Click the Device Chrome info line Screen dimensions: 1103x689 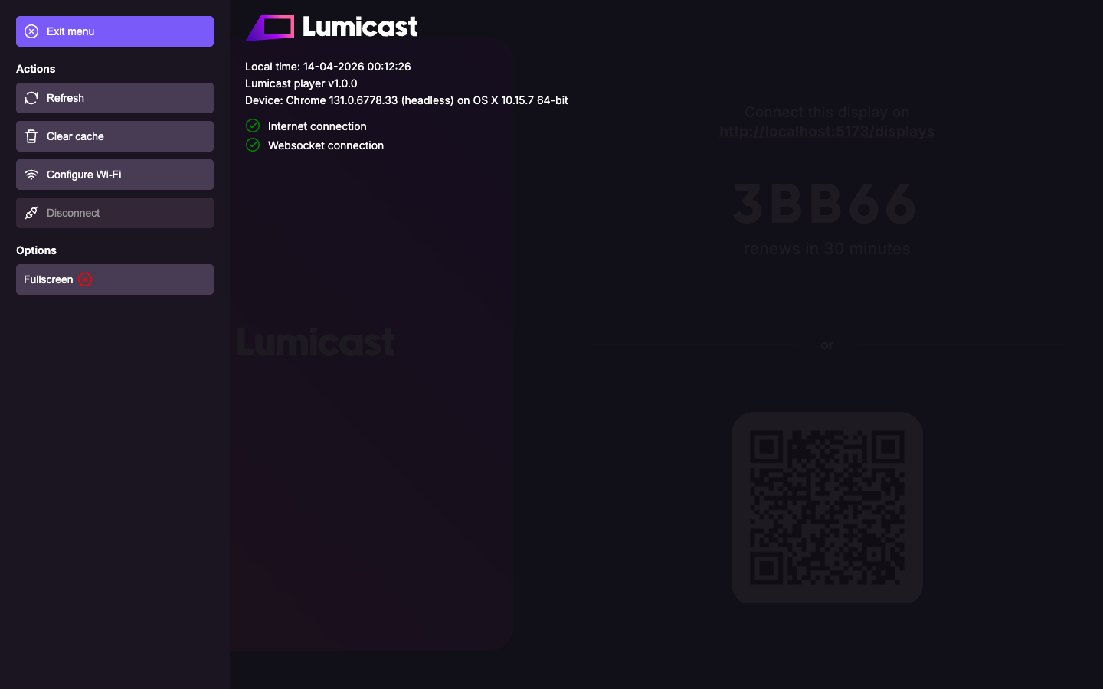pyautogui.click(x=407, y=100)
